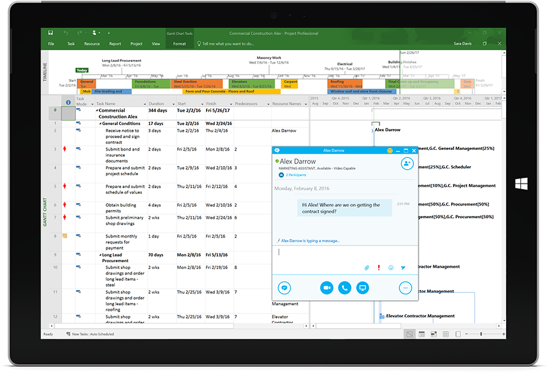The image size is (548, 374).
Task: Select the Steel Erection bar in the timeline
Action: point(197,83)
